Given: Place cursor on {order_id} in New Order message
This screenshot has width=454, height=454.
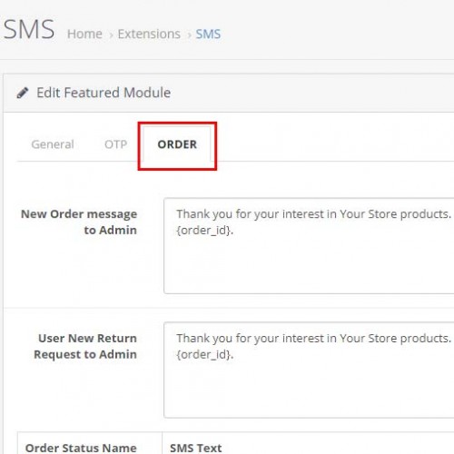Looking at the screenshot, I should 205,231.
